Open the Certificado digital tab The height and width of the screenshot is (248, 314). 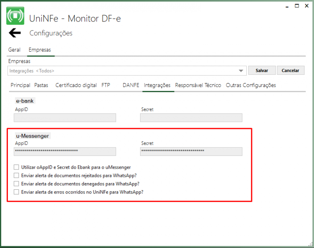[x=76, y=85]
